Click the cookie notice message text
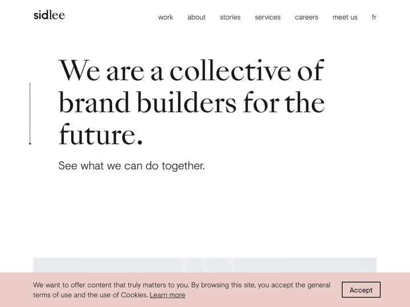Image resolution: width=410 pixels, height=307 pixels. pos(182,285)
